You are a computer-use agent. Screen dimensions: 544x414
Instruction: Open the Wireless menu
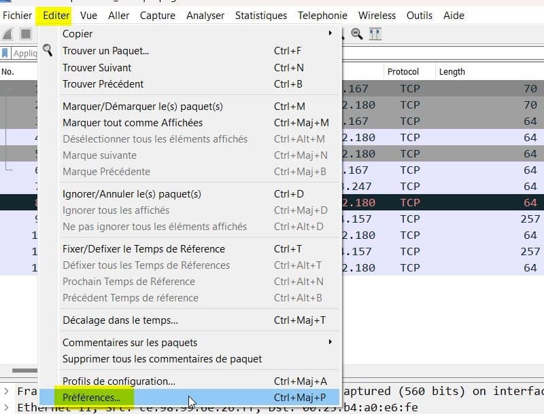tap(377, 15)
